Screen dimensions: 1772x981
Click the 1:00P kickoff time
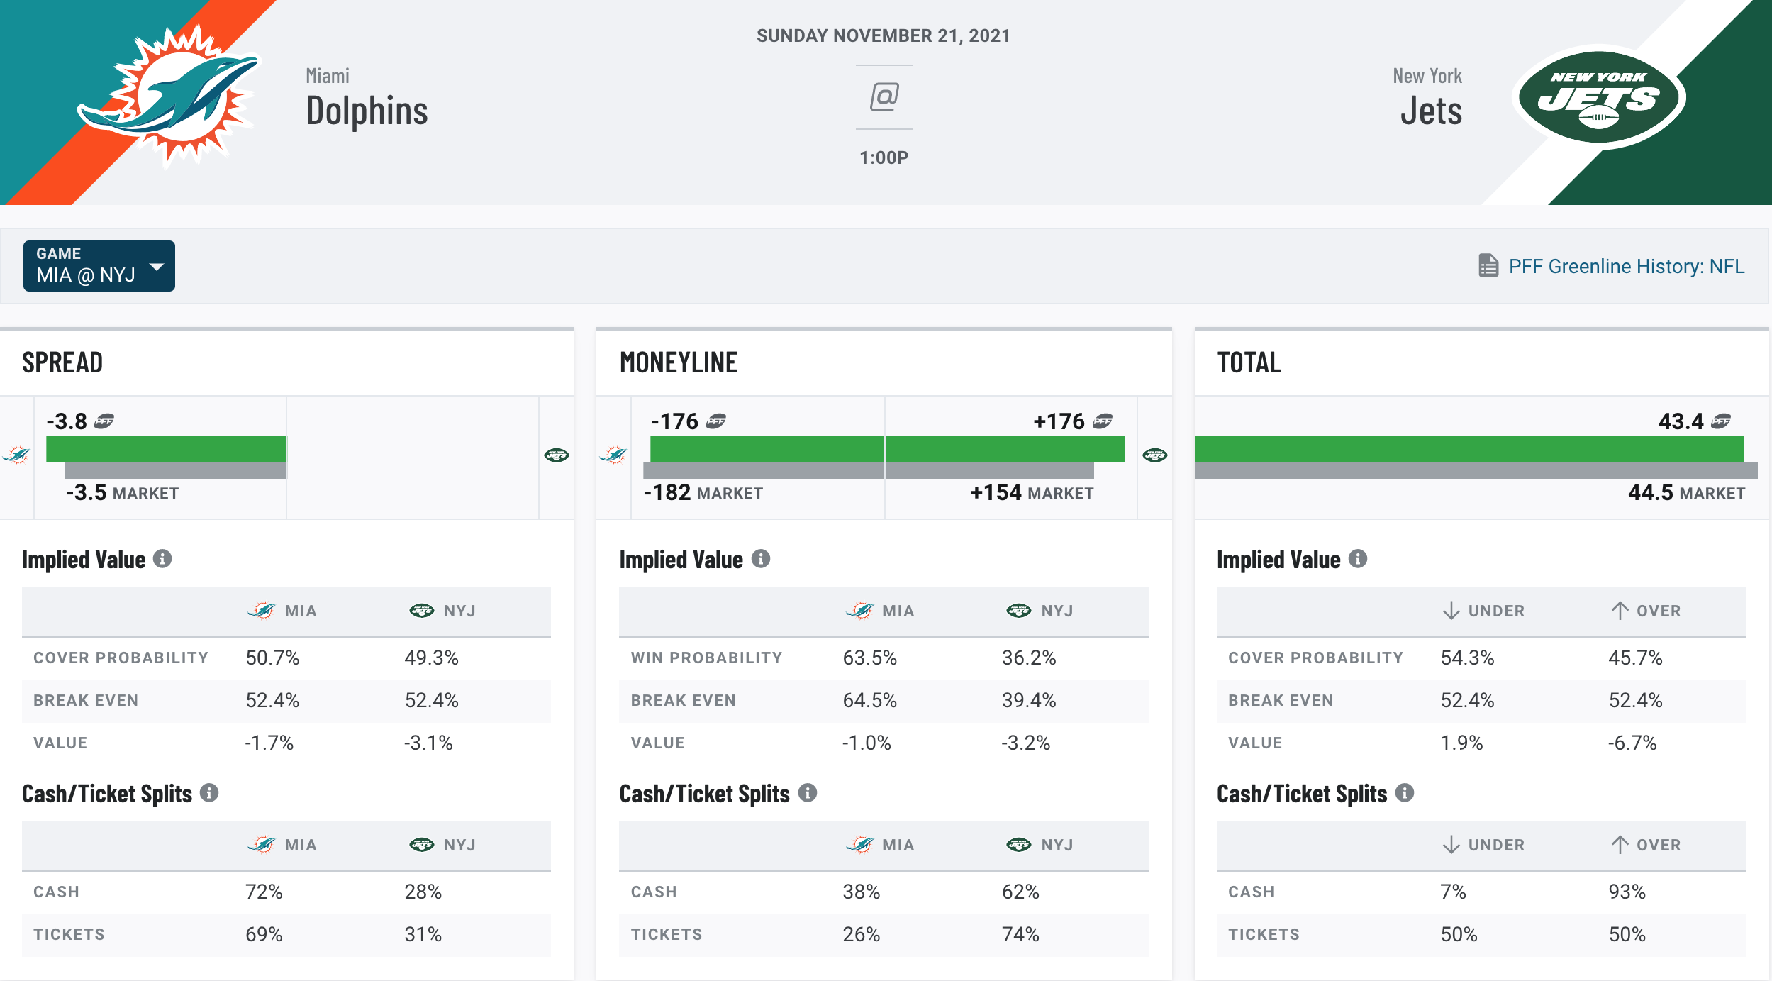pos(884,157)
